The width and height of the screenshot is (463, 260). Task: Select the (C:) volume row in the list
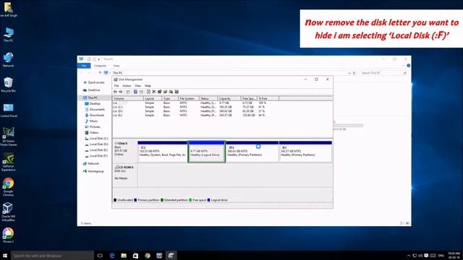[190, 107]
